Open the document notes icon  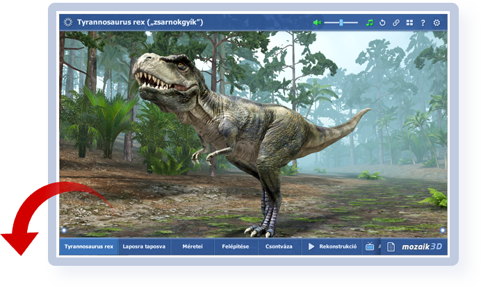click(x=391, y=246)
